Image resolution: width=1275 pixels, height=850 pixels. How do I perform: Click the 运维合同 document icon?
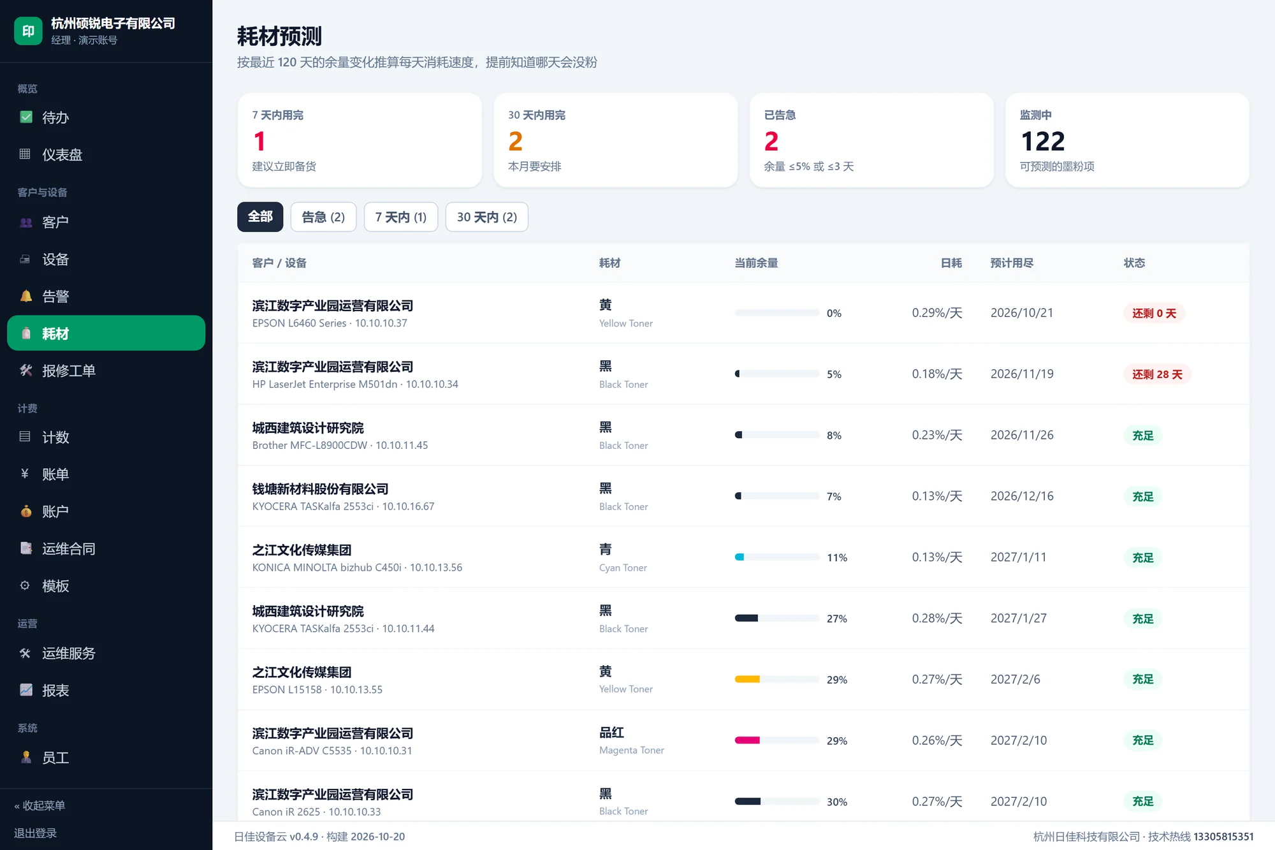(x=26, y=548)
